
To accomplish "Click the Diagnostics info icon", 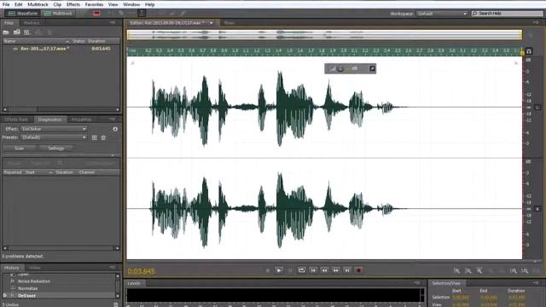I will 115,129.
